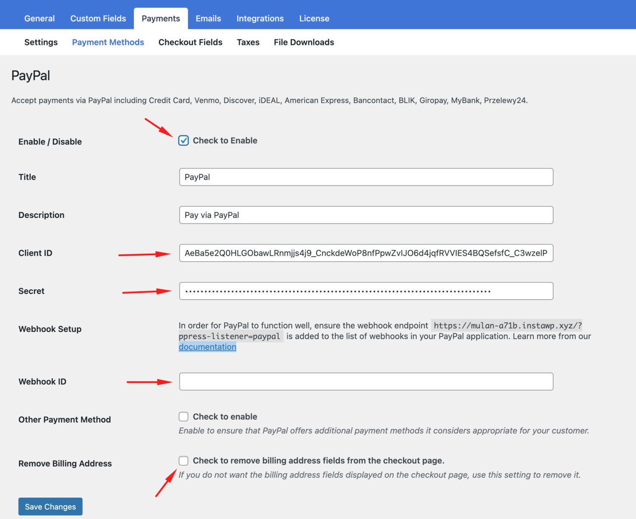Click the 'If you do not want' help text
Image resolution: width=636 pixels, height=519 pixels.
[379, 475]
